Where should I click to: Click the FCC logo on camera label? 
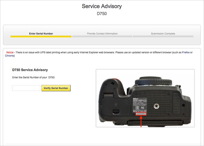tap(142, 108)
